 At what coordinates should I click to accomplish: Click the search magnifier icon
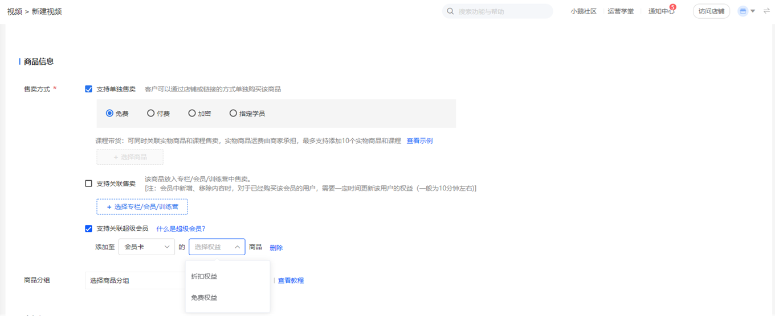(450, 11)
